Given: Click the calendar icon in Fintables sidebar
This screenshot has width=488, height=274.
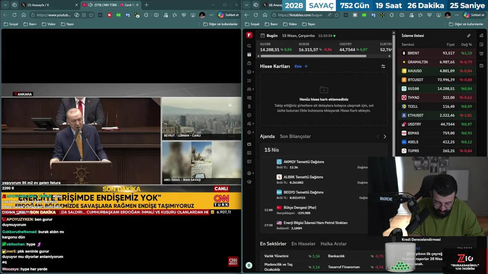Looking at the screenshot, I should tap(249, 54).
